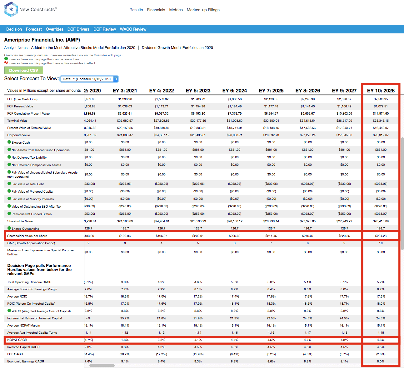
Task: Go to the Overrides page in blue bar
Action: [55, 29]
